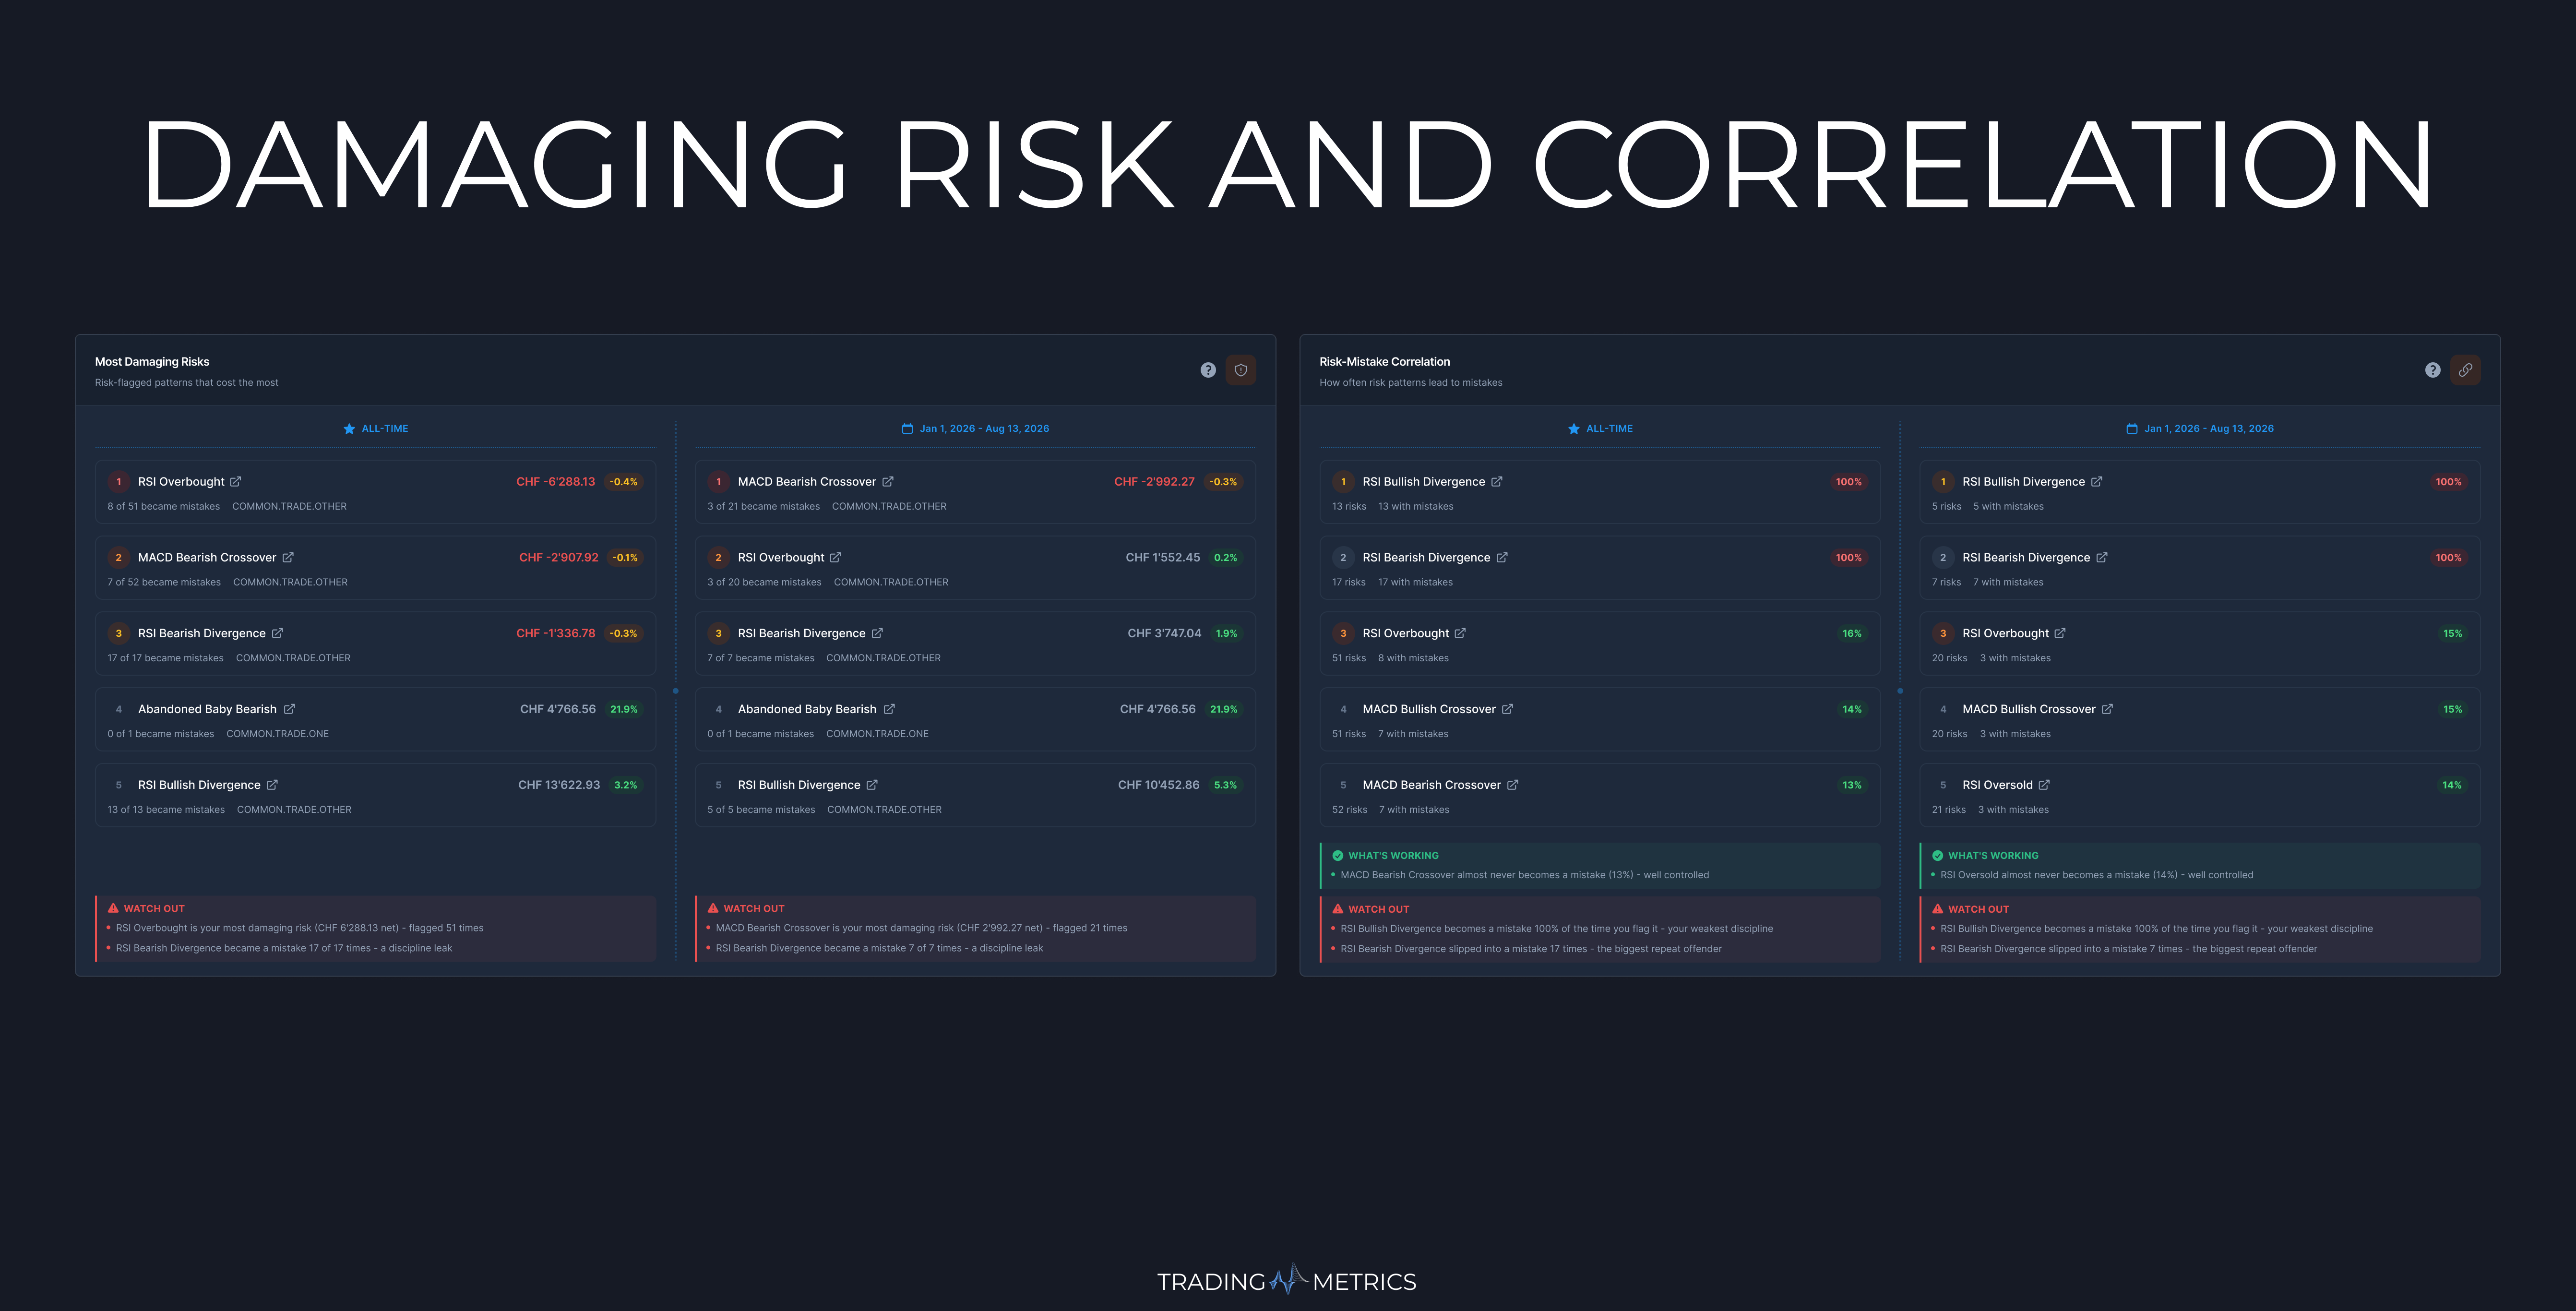Click '52 risks' under MACD Bearish Crossover
This screenshot has width=2576, height=1311.
pos(1349,810)
